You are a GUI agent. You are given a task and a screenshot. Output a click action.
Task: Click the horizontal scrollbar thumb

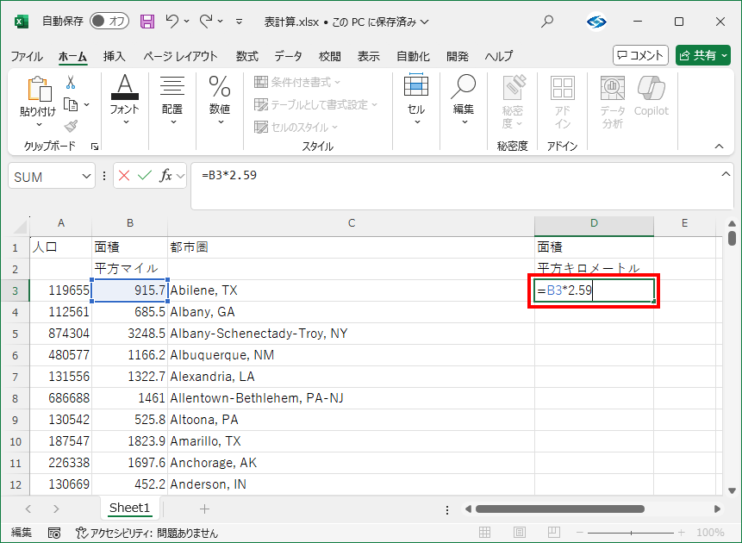[560, 509]
